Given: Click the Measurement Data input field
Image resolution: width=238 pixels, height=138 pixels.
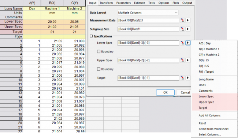Looking at the screenshot, I should [148, 20].
